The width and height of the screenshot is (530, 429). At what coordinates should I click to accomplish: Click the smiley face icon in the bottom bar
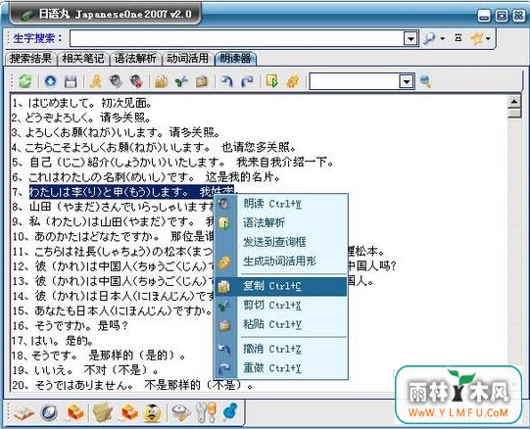(x=152, y=412)
